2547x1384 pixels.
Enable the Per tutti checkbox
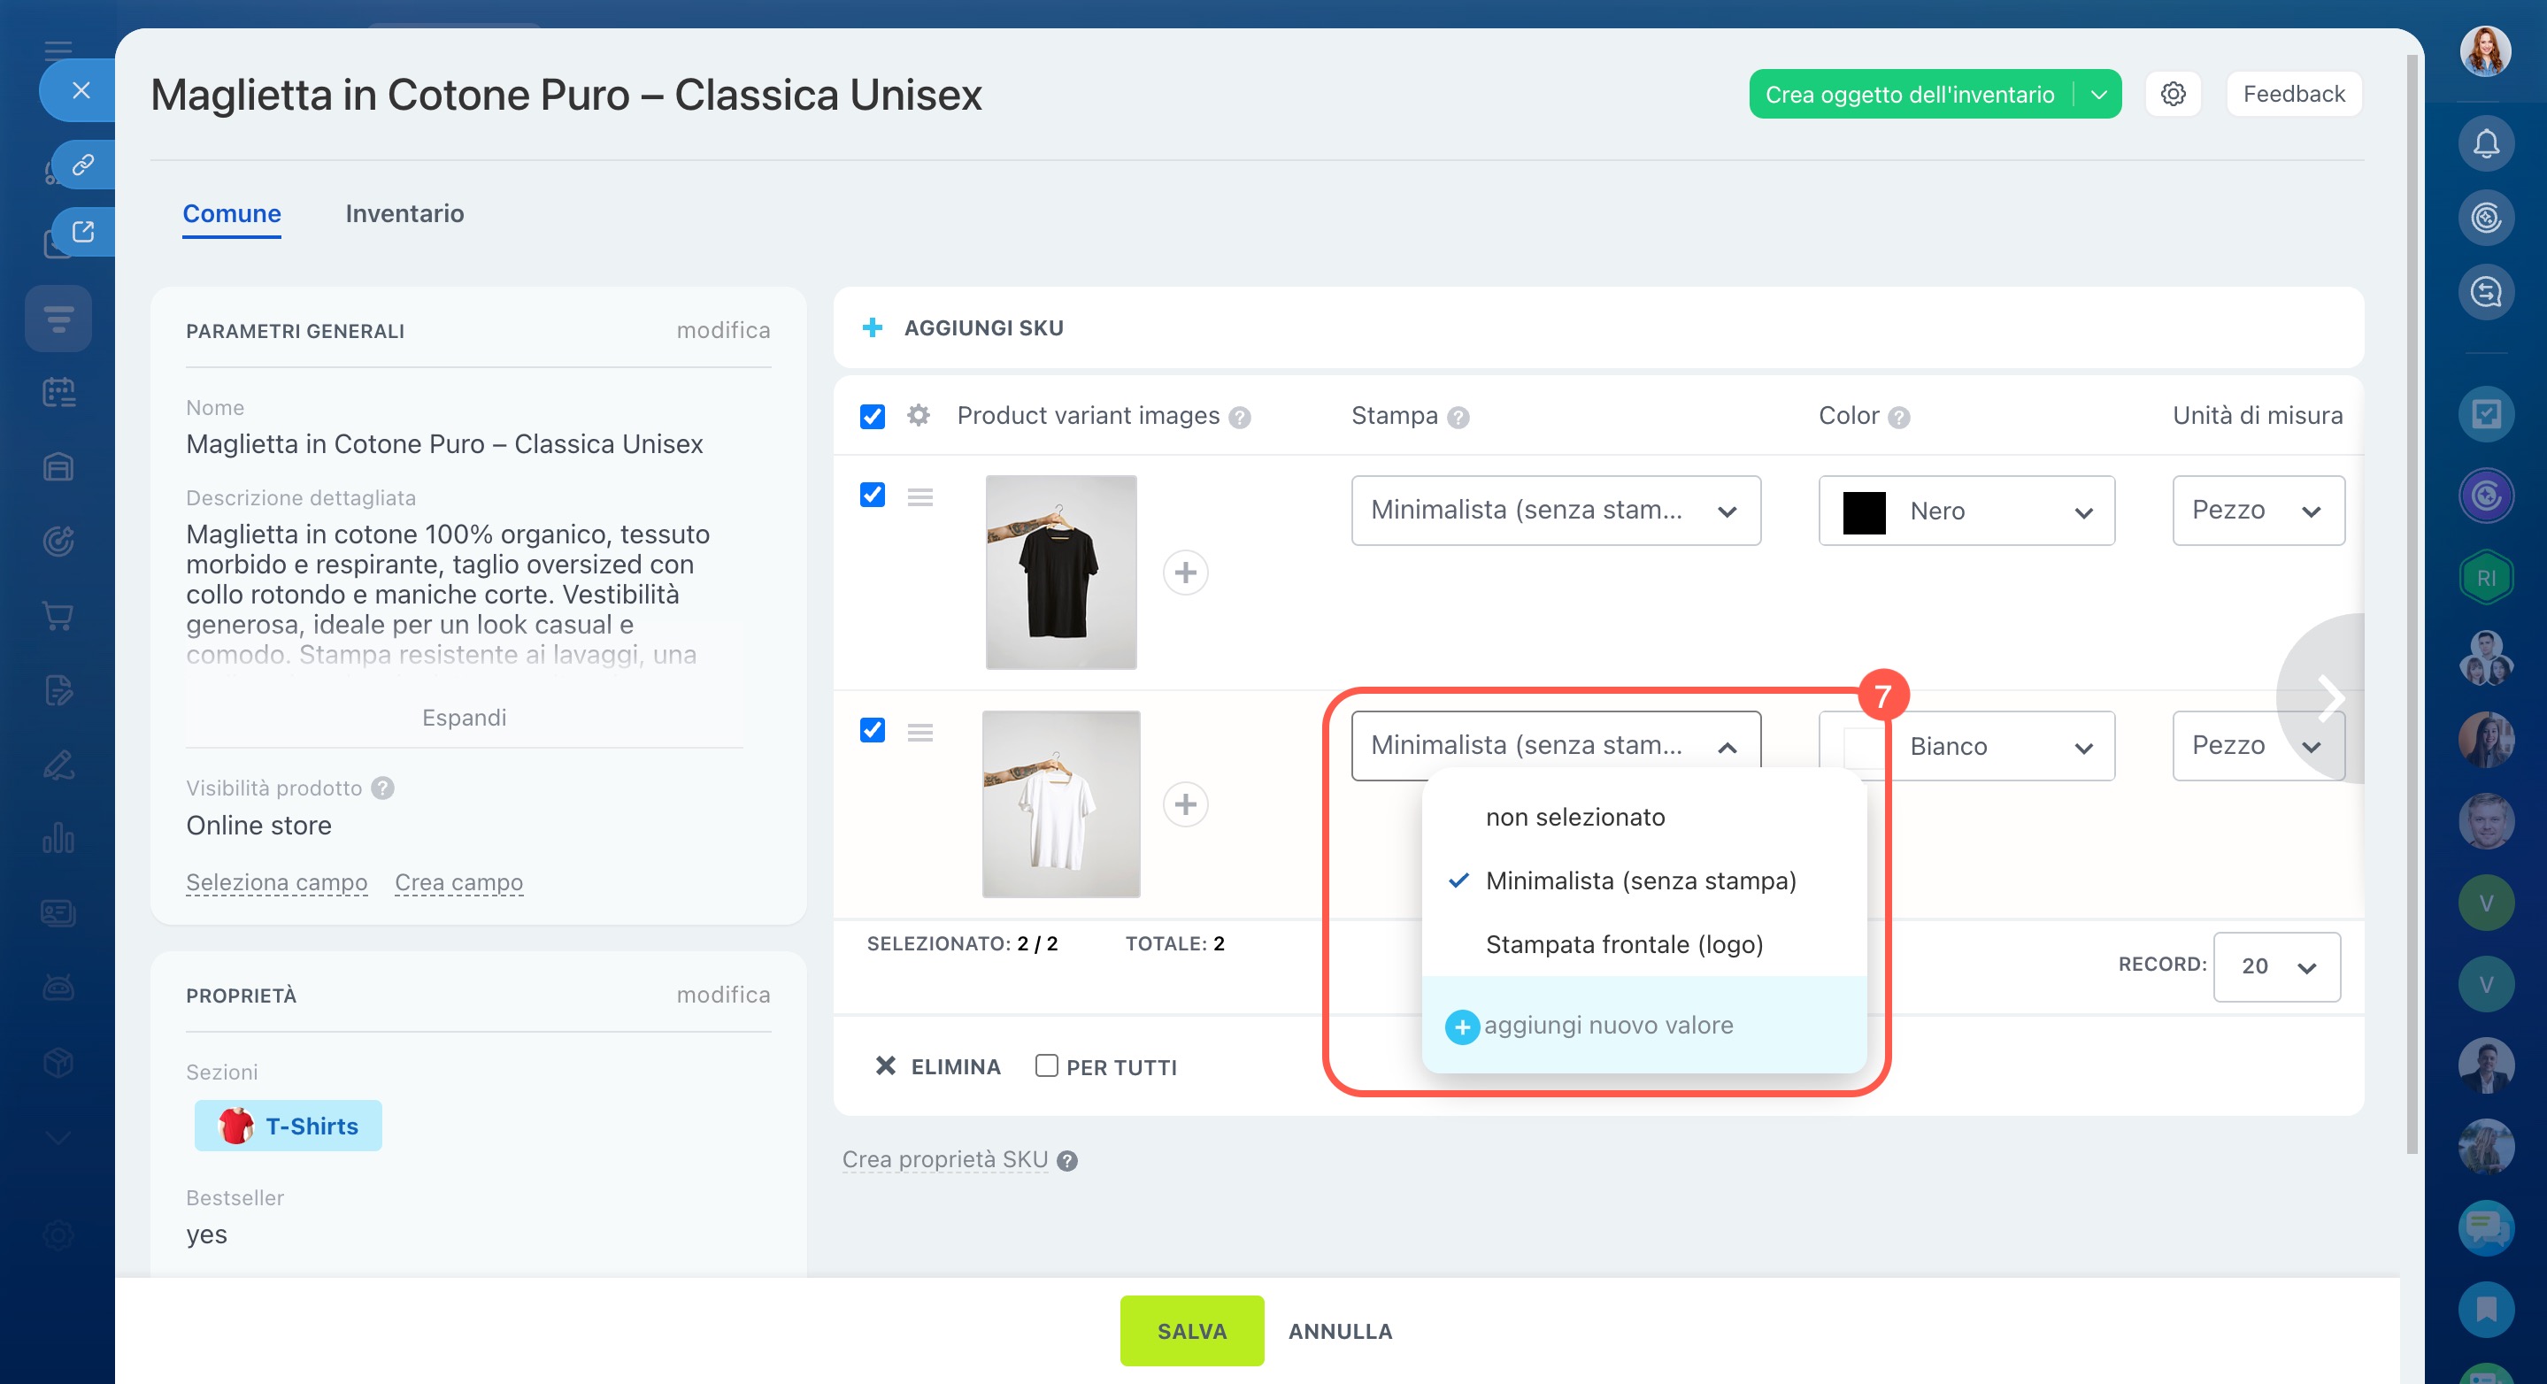pyautogui.click(x=1046, y=1065)
